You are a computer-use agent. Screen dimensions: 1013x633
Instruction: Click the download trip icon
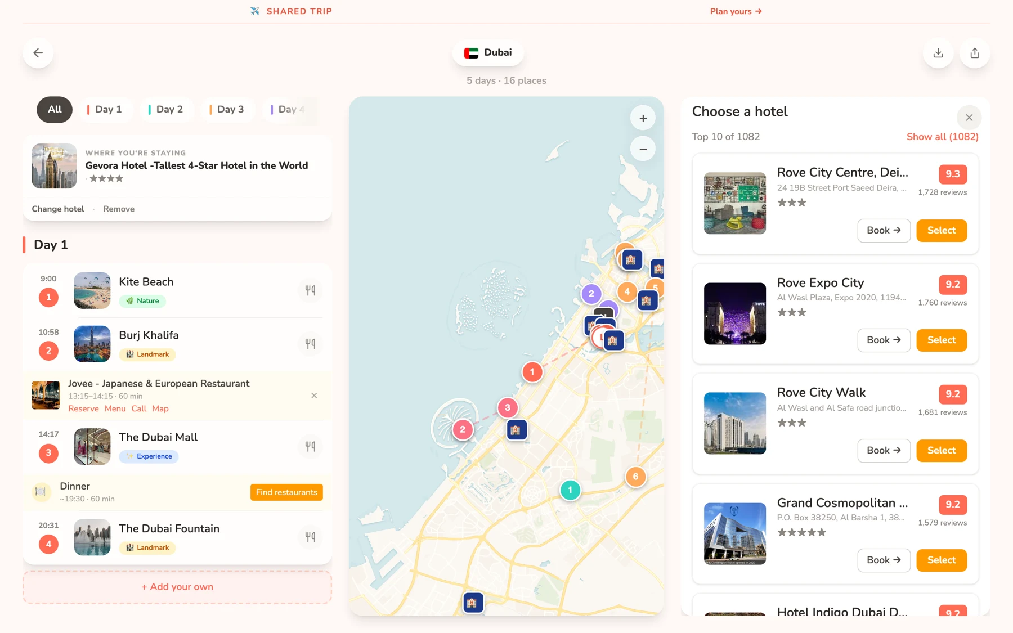point(938,53)
